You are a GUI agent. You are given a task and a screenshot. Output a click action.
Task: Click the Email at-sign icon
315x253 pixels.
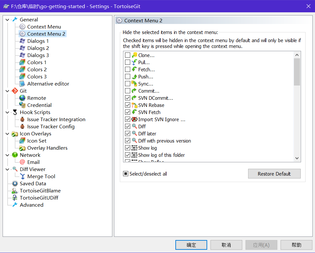[x=22, y=162]
